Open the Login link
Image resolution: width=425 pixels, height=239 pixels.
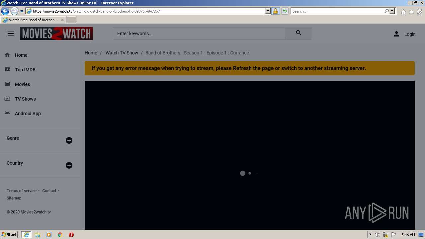[410, 34]
